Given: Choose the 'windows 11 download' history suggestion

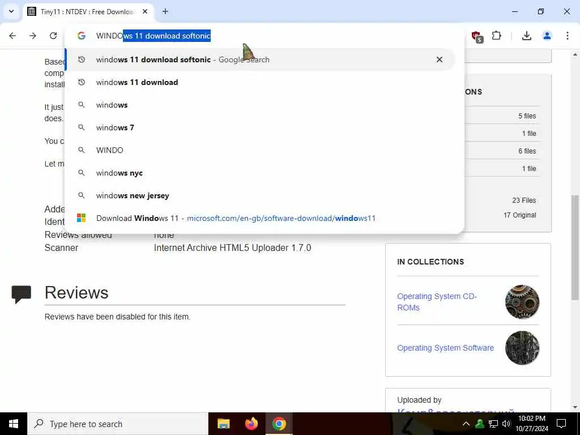Looking at the screenshot, I should [x=260, y=82].
